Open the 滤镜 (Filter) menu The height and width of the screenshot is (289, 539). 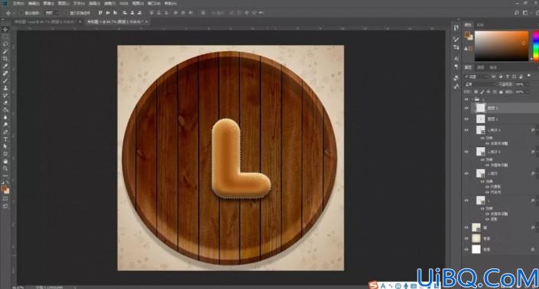point(109,3)
